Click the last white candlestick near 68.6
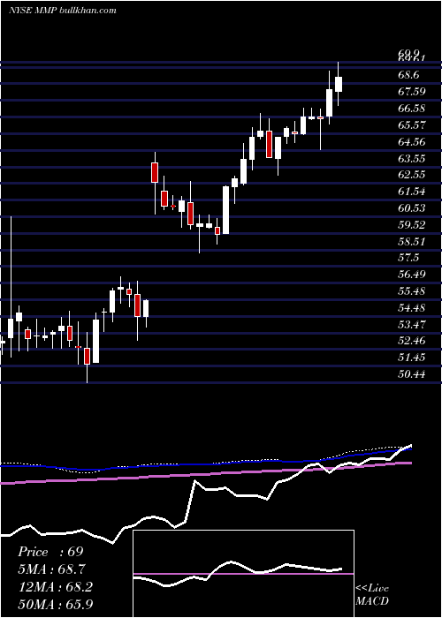The image size is (442, 618). (x=339, y=84)
